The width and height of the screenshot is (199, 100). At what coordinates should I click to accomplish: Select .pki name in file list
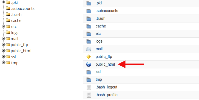(x=99, y=3)
